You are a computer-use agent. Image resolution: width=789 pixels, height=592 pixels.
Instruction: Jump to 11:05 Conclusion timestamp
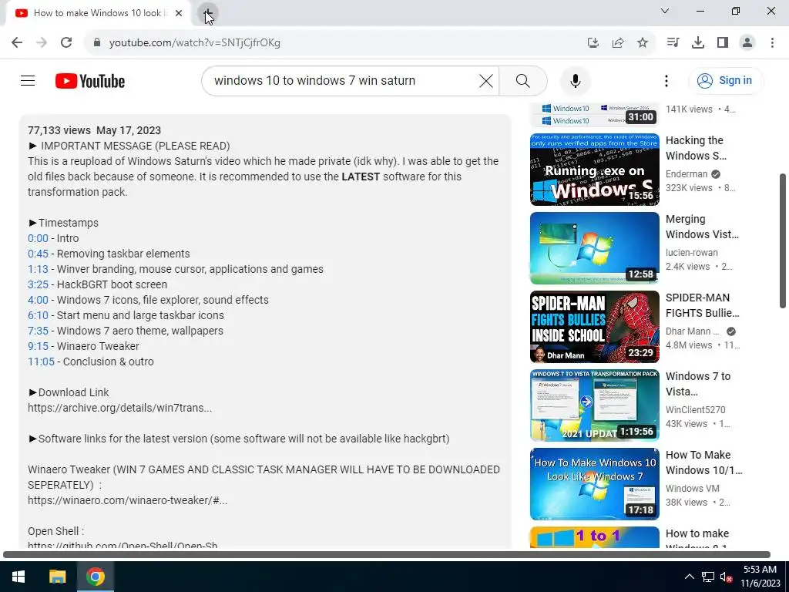42,362
